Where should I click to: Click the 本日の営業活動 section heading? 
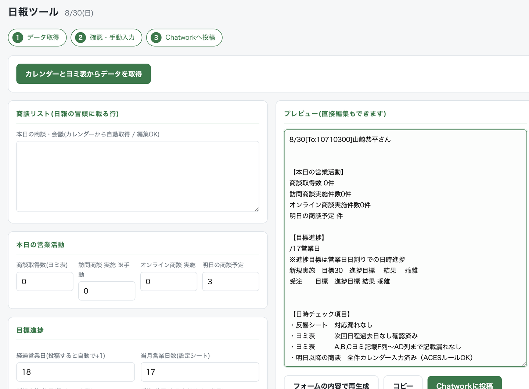pyautogui.click(x=40, y=245)
